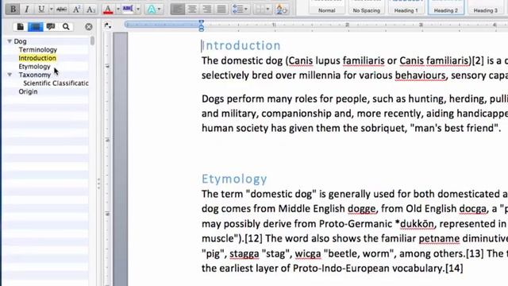
Task: Show the Thumbnails pane in sidebar
Action: point(20,26)
